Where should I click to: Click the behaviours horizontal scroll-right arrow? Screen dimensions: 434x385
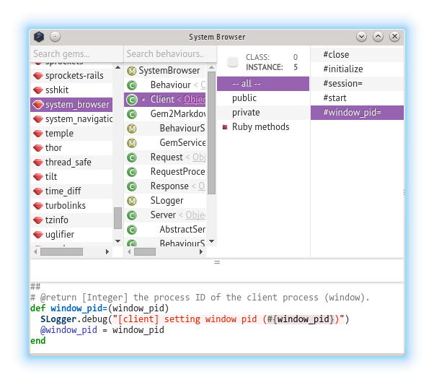(x=201, y=252)
